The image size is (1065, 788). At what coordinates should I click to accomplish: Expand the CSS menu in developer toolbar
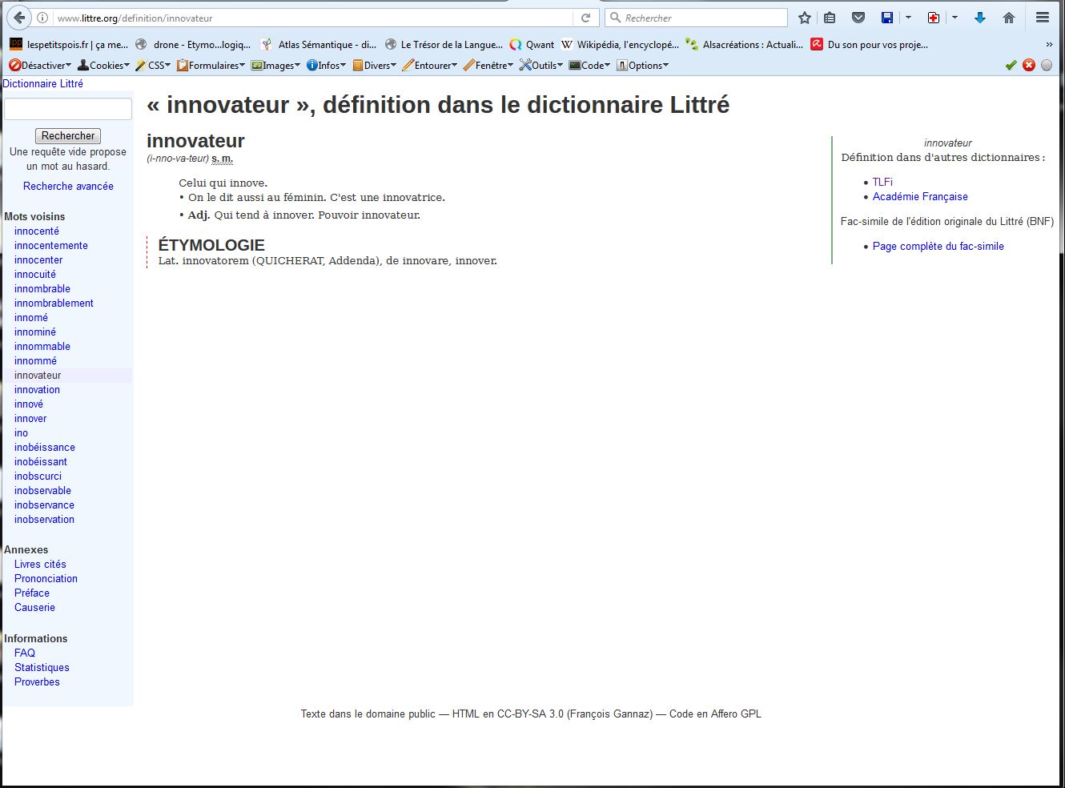153,66
